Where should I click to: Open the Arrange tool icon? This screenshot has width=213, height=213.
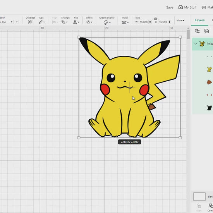pyautogui.click(x=63, y=22)
